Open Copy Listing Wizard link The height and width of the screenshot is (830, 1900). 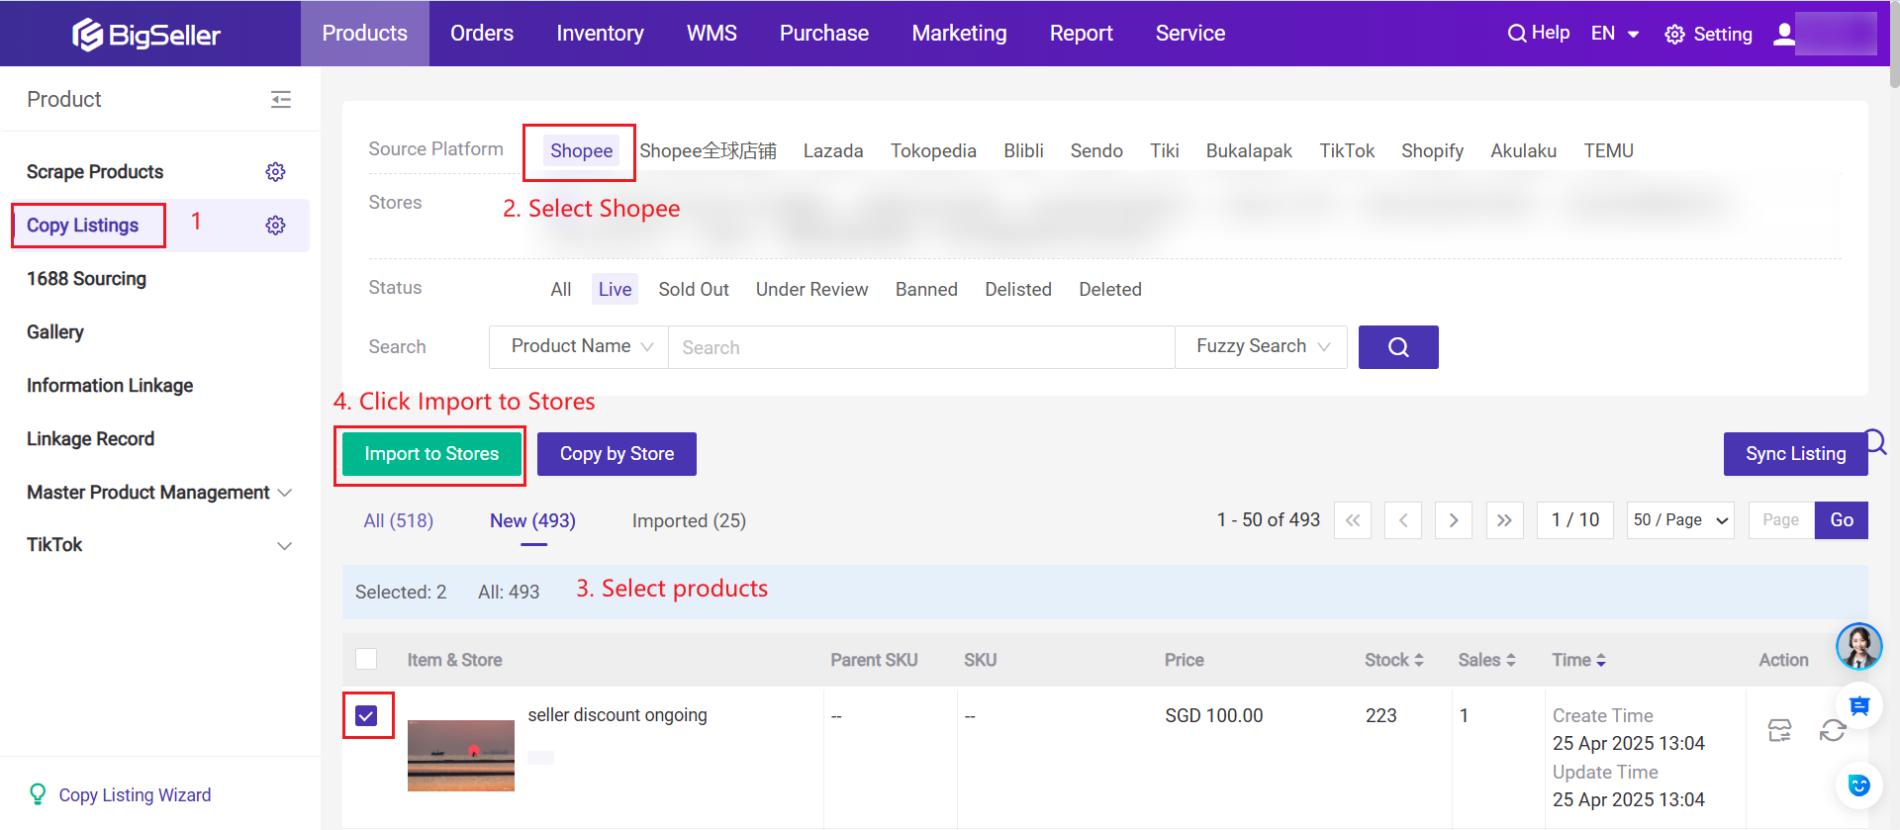135,794
